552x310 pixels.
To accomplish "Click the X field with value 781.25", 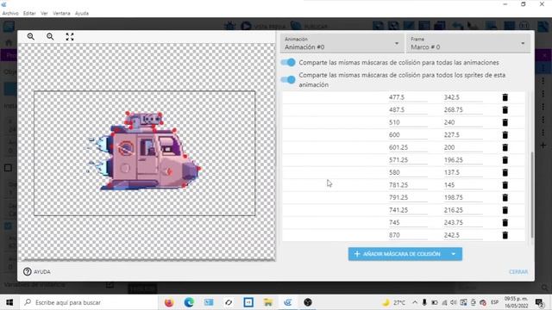I will pos(408,185).
